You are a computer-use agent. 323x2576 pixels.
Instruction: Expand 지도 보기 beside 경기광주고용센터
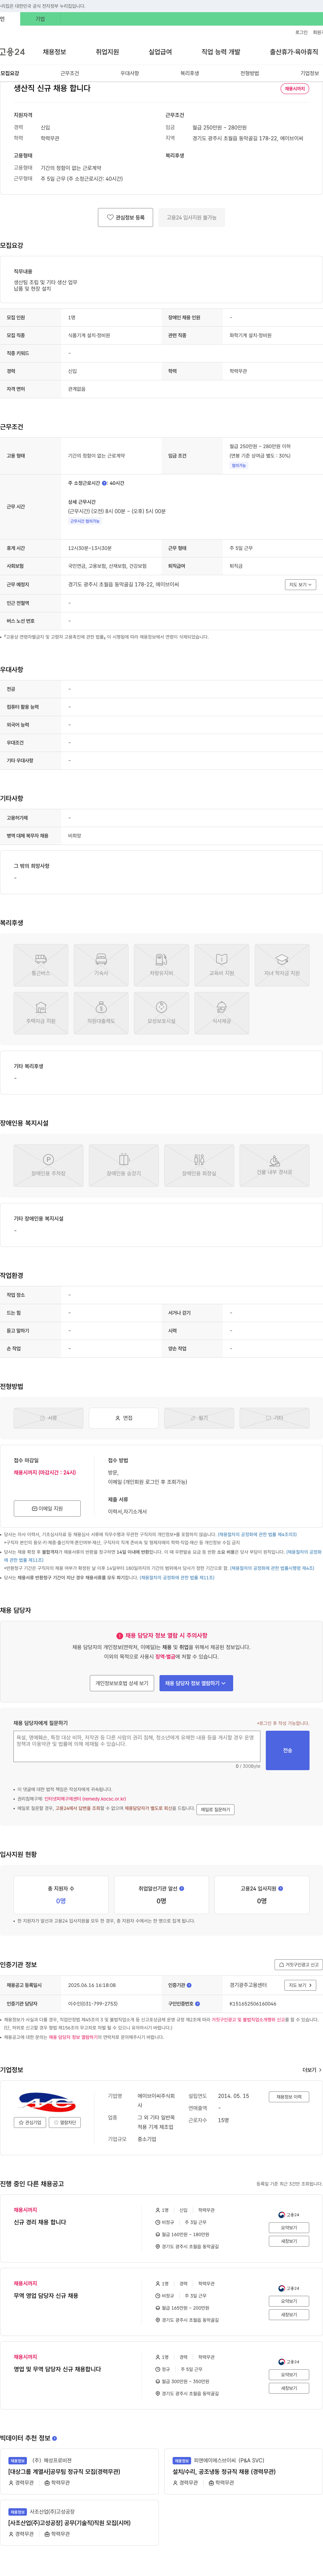click(x=300, y=1985)
